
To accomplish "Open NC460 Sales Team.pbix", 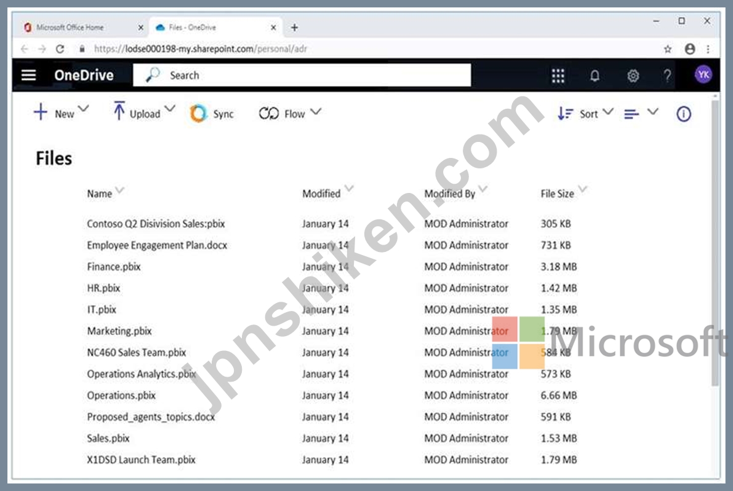I will [x=137, y=352].
